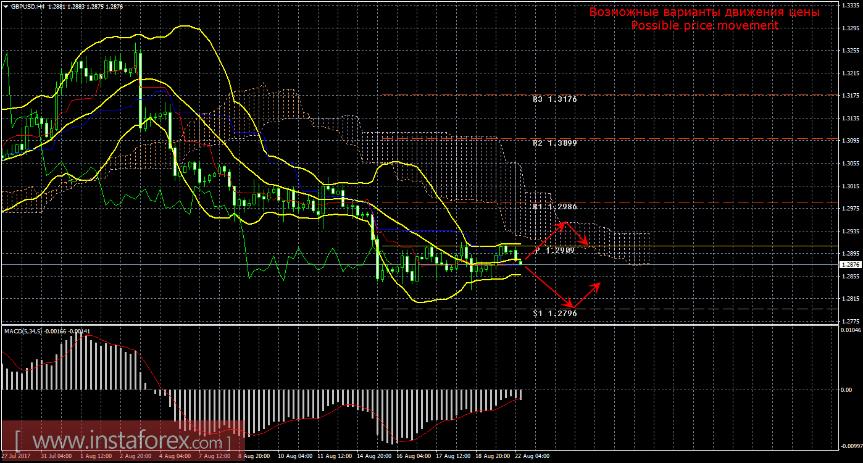The width and height of the screenshot is (863, 463).
Task: Select the R3 1.3176 resistance label
Action: (x=554, y=99)
